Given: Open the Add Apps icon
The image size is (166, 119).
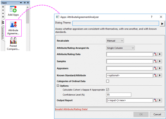Looking at the screenshot, I should (x=13, y=11).
